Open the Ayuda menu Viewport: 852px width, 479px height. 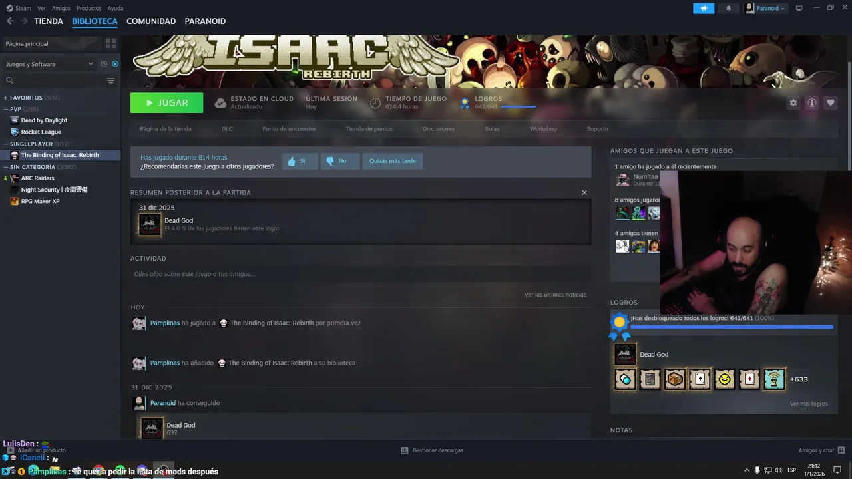[115, 9]
